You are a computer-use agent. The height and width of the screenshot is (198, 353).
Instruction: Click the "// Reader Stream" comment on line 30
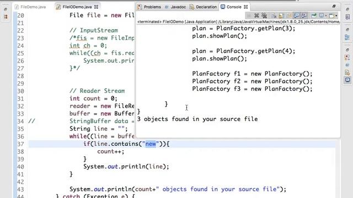coord(97,91)
